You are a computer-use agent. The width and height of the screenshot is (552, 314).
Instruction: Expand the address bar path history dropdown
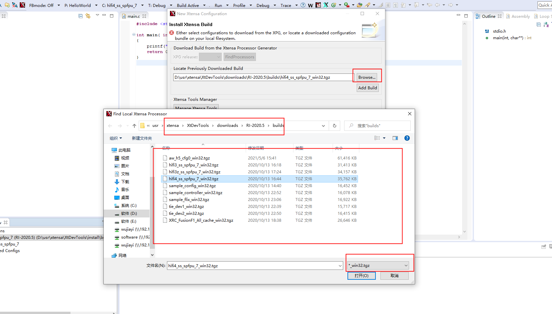pyautogui.click(x=323, y=126)
